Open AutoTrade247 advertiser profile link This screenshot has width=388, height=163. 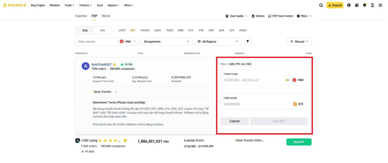coord(101,65)
